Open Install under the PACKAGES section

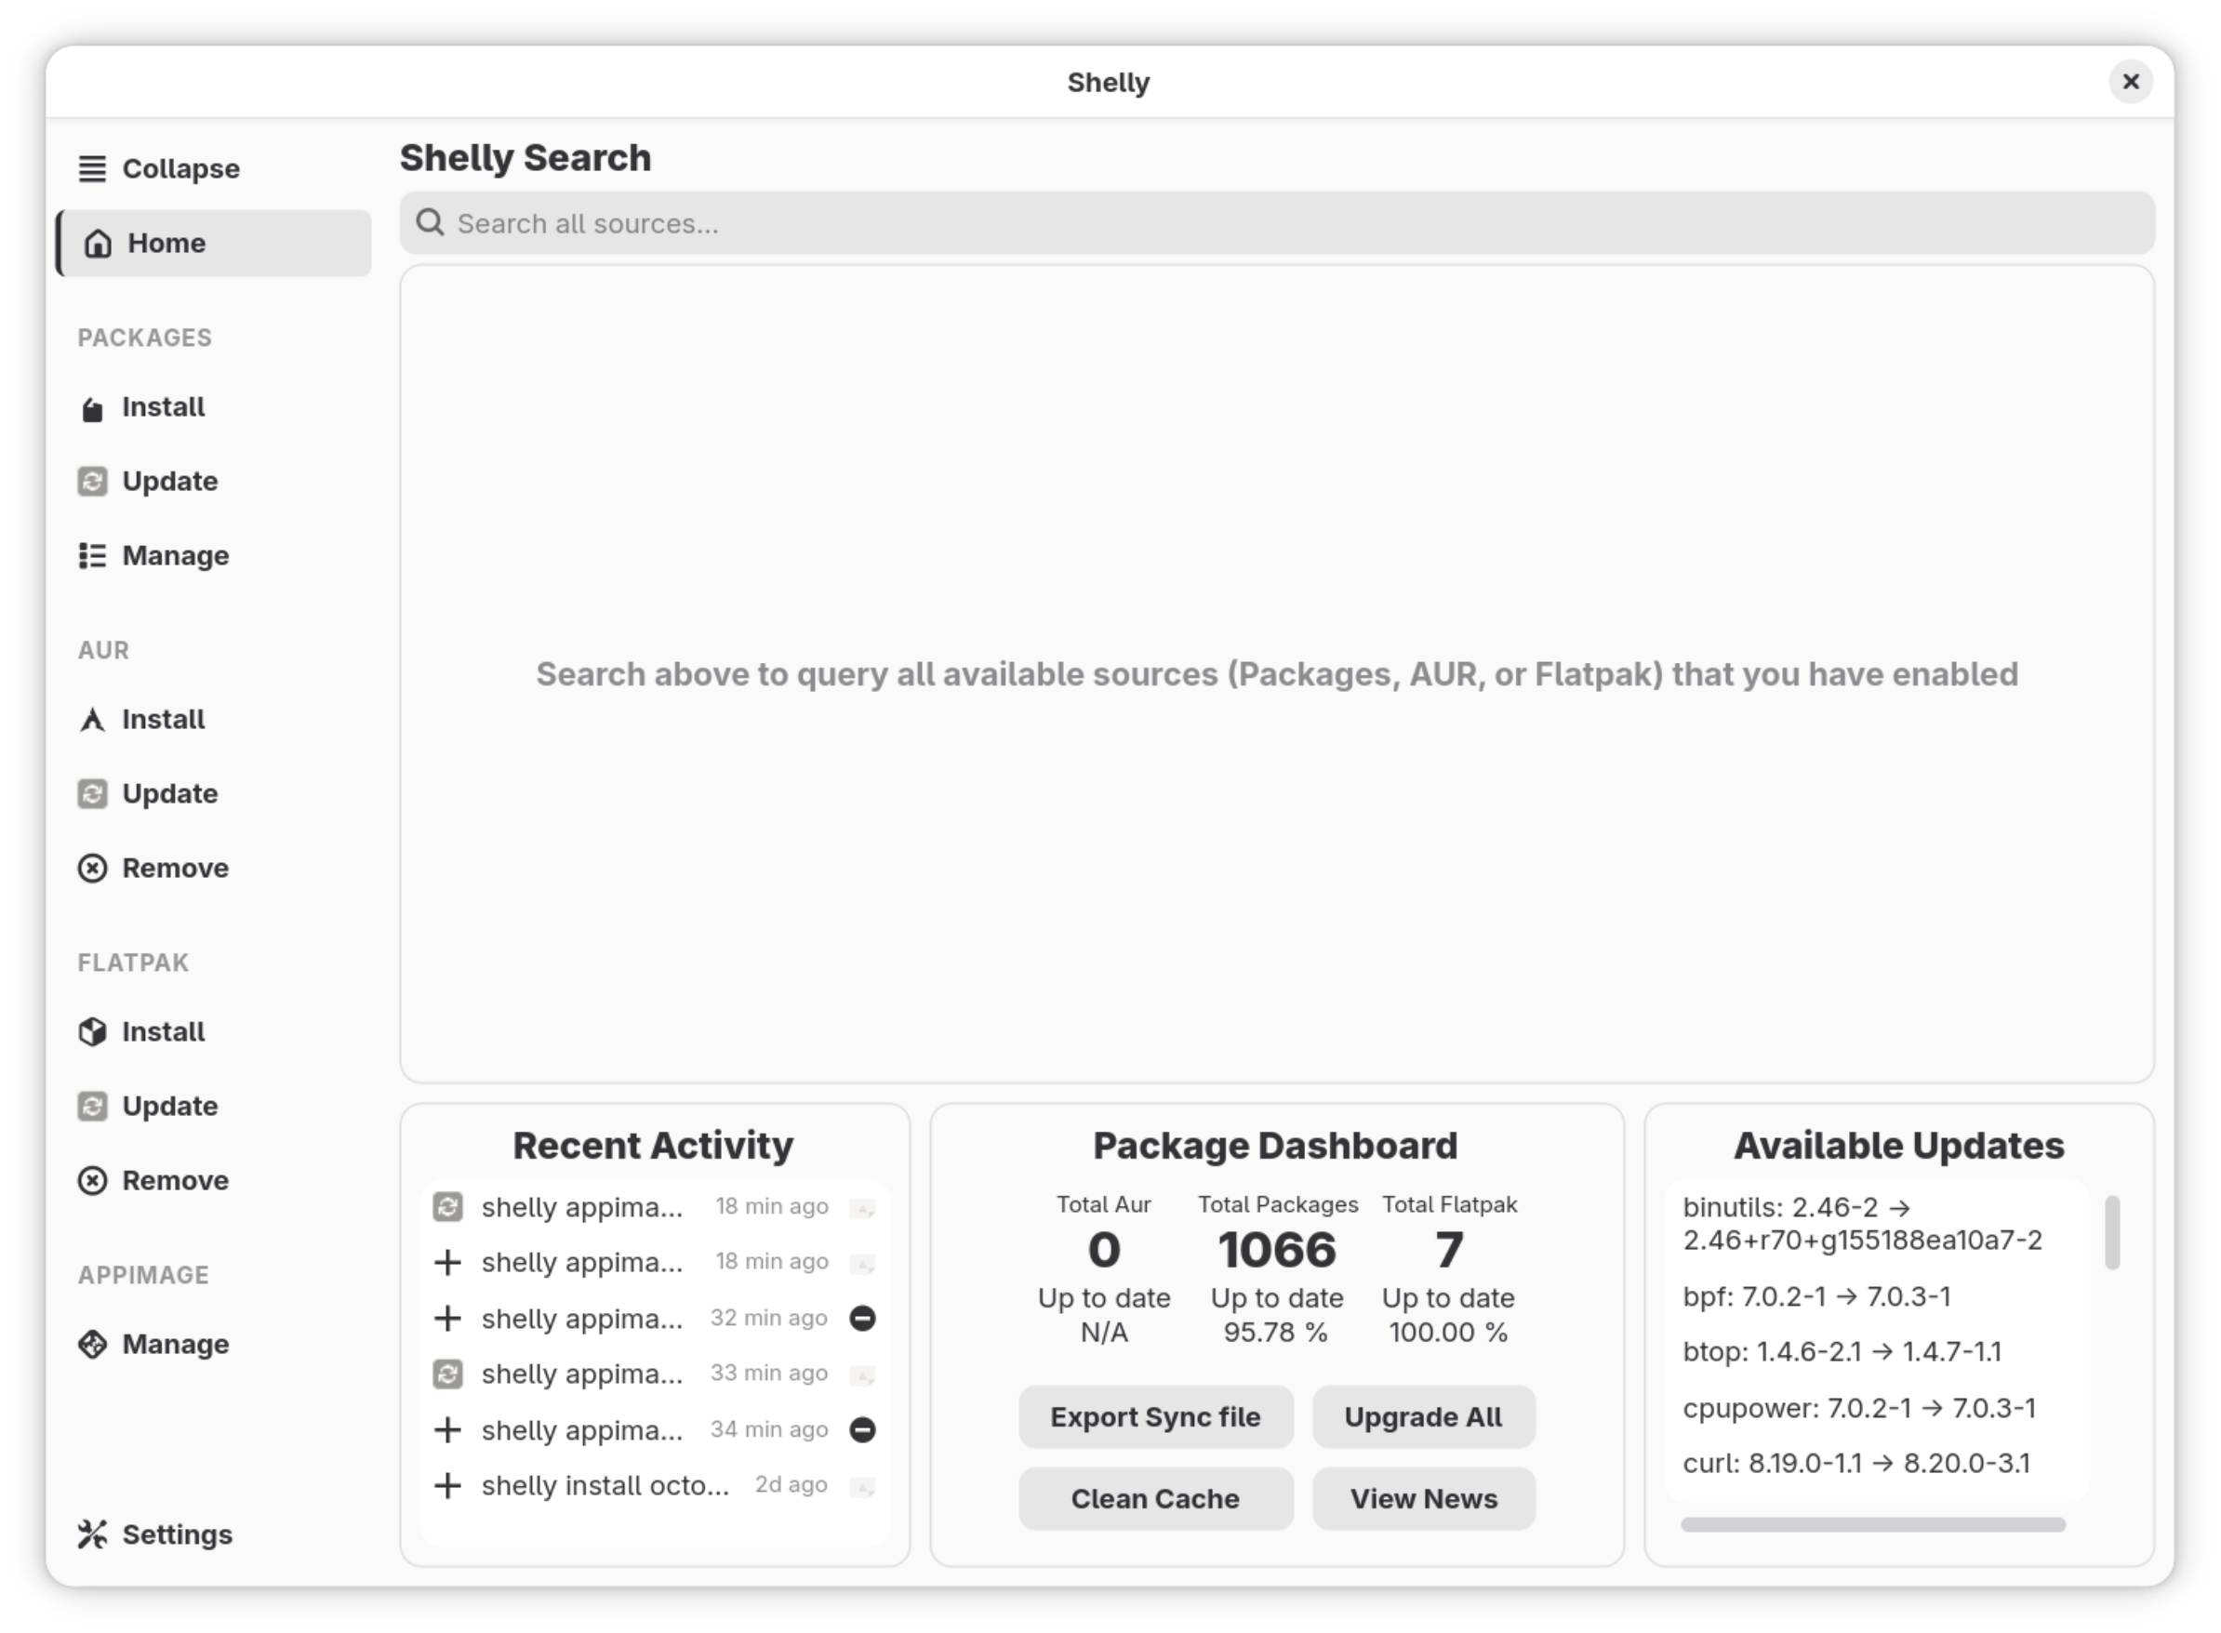coord(141,407)
